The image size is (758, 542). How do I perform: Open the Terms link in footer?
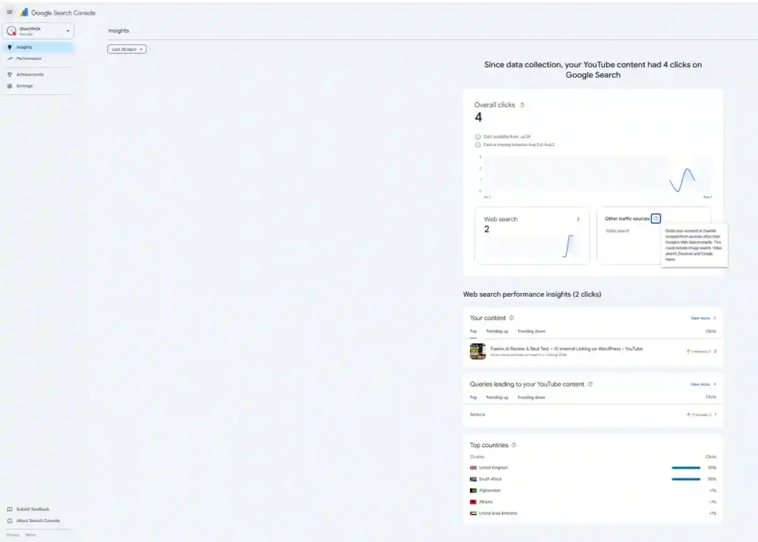pyautogui.click(x=30, y=535)
